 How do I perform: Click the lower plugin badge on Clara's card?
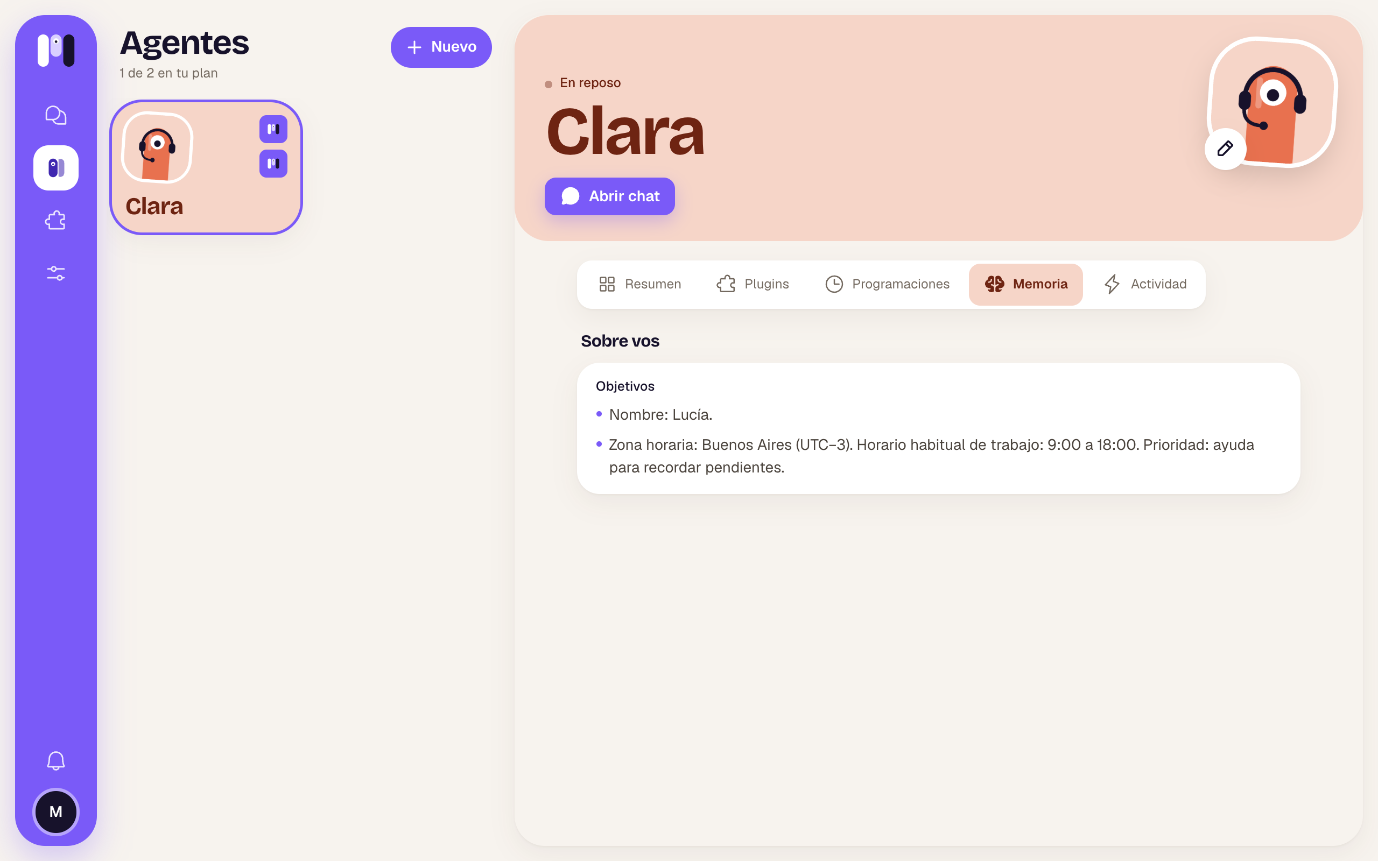(x=273, y=164)
